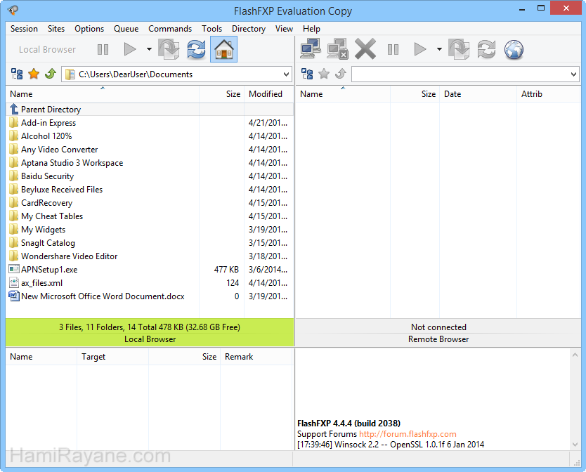Click the remote play transfer button
Image resolution: width=586 pixels, height=472 pixels.
(420, 49)
